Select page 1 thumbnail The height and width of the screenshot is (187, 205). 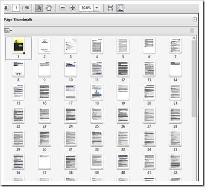click(x=19, y=46)
